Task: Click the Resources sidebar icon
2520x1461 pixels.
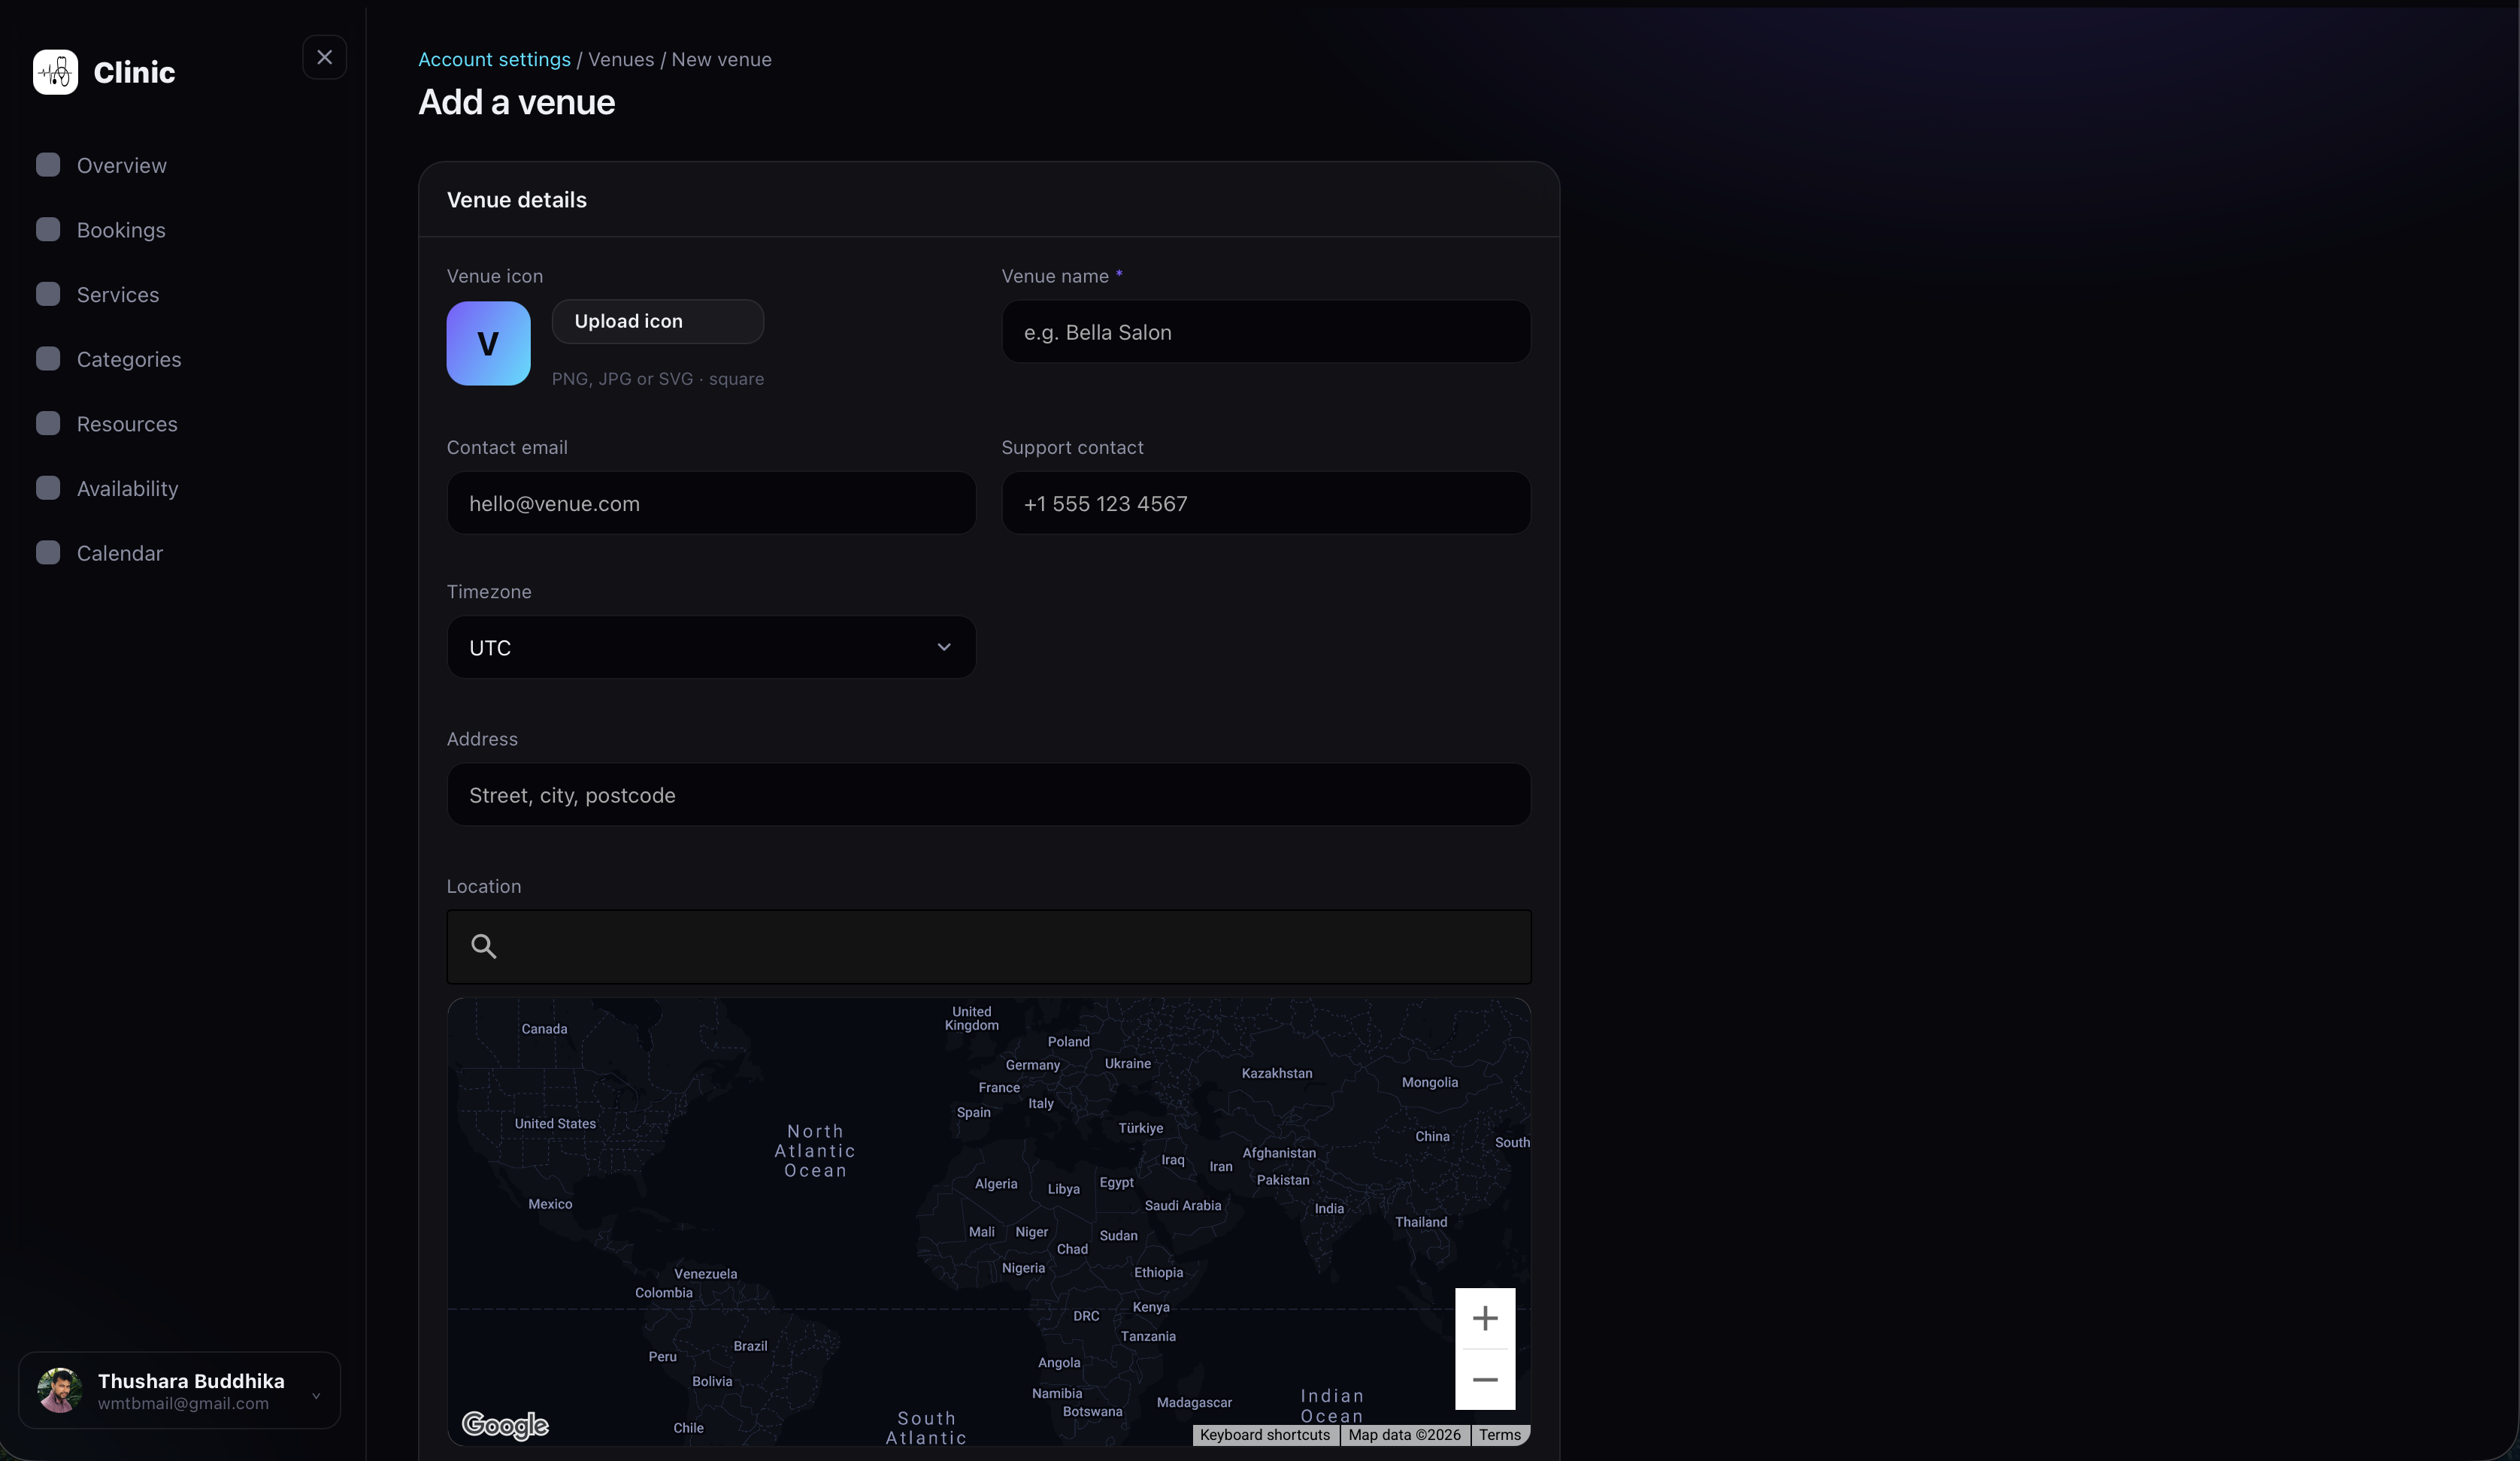Action: click(x=48, y=424)
